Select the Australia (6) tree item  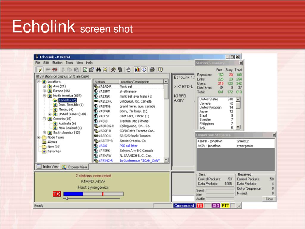pyautogui.click(x=67, y=123)
